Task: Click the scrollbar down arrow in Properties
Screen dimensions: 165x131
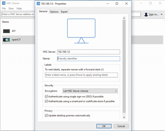Action: click(x=124, y=117)
